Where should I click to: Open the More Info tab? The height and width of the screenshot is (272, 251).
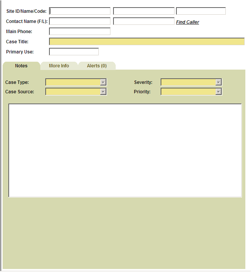pyautogui.click(x=59, y=66)
